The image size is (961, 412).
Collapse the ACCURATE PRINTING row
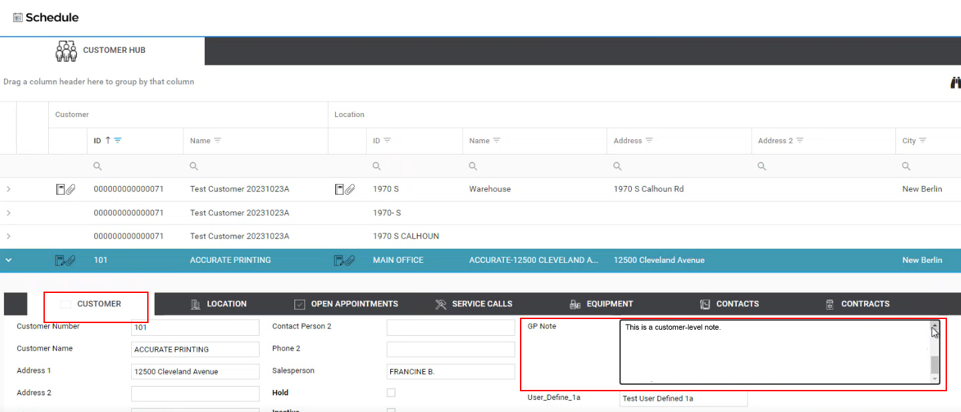(x=8, y=260)
